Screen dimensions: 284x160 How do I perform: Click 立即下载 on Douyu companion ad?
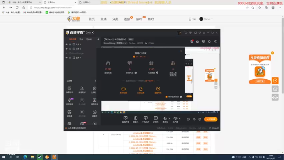tap(260, 81)
